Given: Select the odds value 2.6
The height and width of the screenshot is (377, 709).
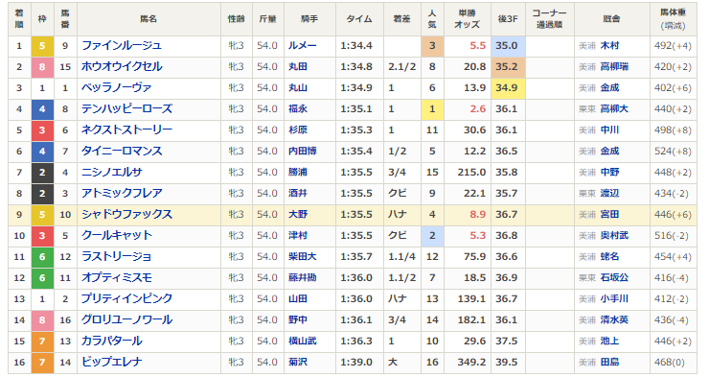Looking at the screenshot, I should tap(477, 109).
